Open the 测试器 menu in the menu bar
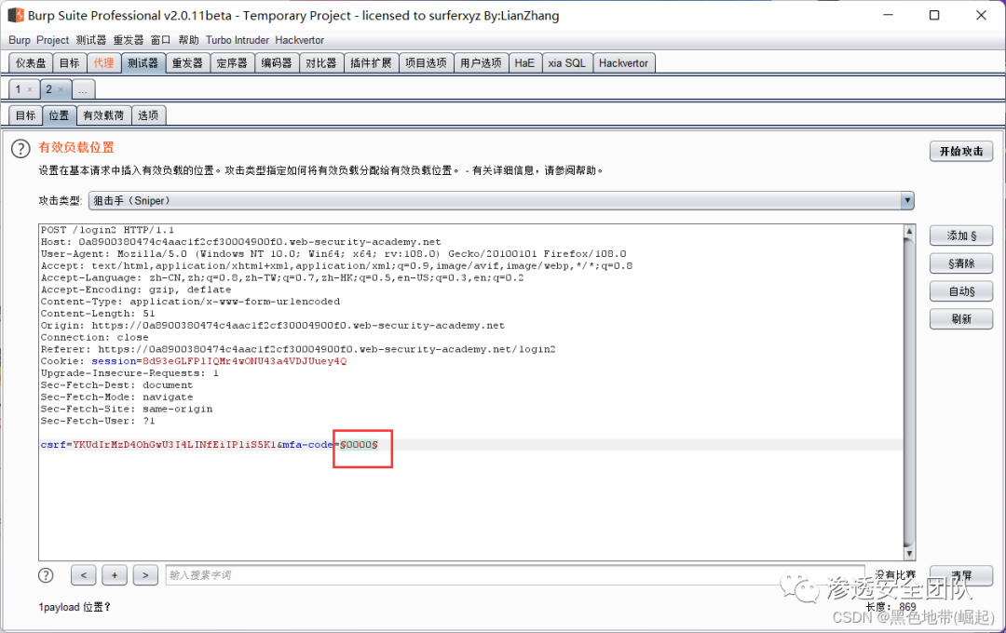 91,40
